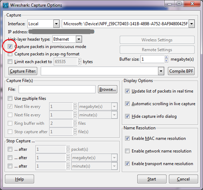Uncheck Hide capture info dialog
Image resolution: width=203 pixels, height=190 pixels.
(127, 116)
